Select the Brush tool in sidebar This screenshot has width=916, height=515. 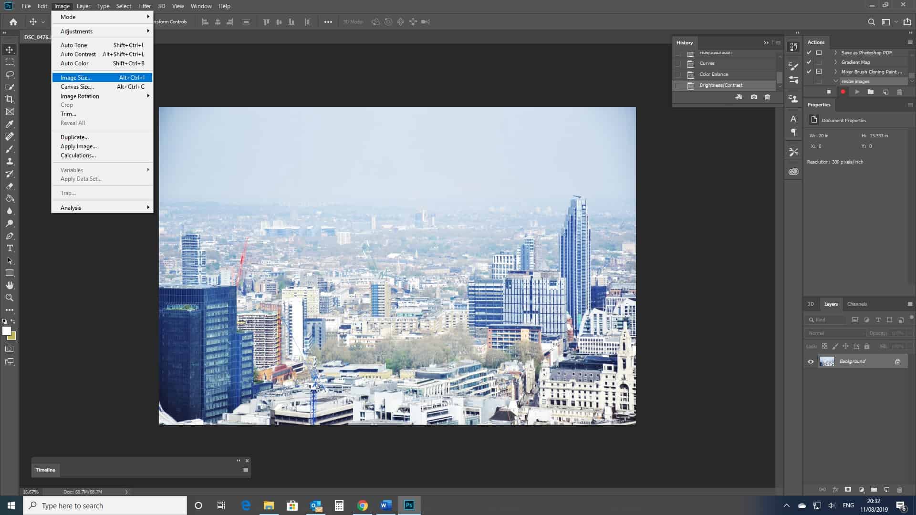[x=10, y=149]
